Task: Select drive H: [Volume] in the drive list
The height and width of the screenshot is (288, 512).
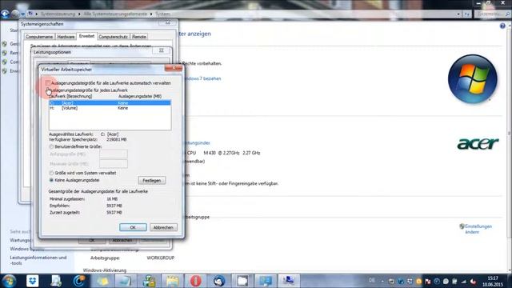Action: point(110,108)
